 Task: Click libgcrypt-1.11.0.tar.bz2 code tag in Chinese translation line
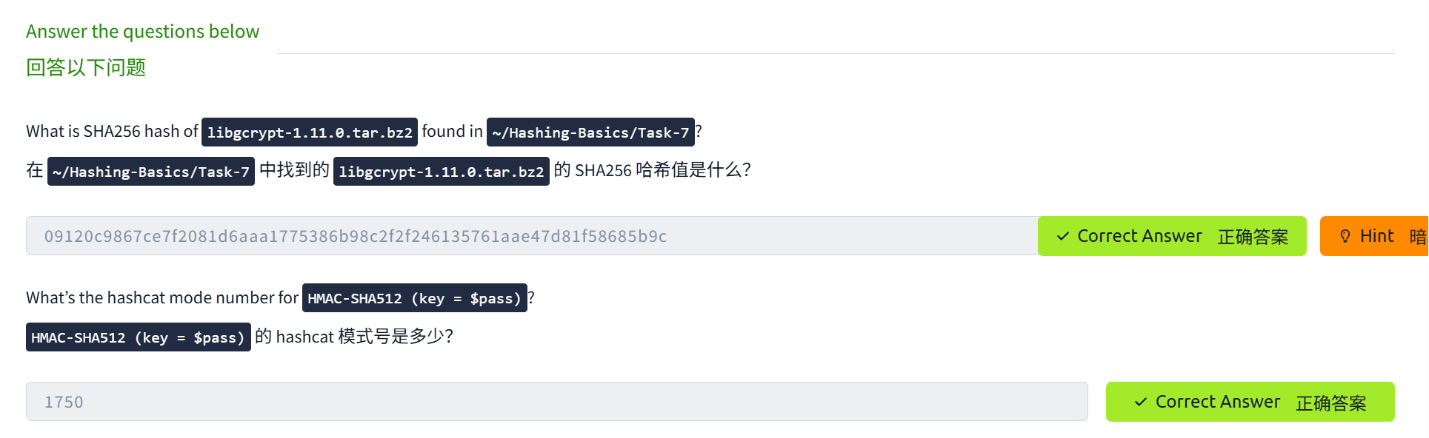pos(442,172)
